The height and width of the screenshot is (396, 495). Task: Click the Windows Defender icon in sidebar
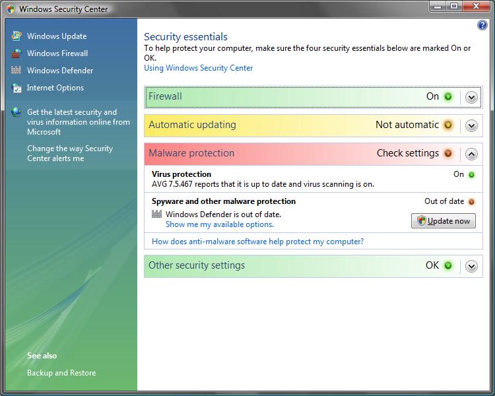[x=16, y=71]
